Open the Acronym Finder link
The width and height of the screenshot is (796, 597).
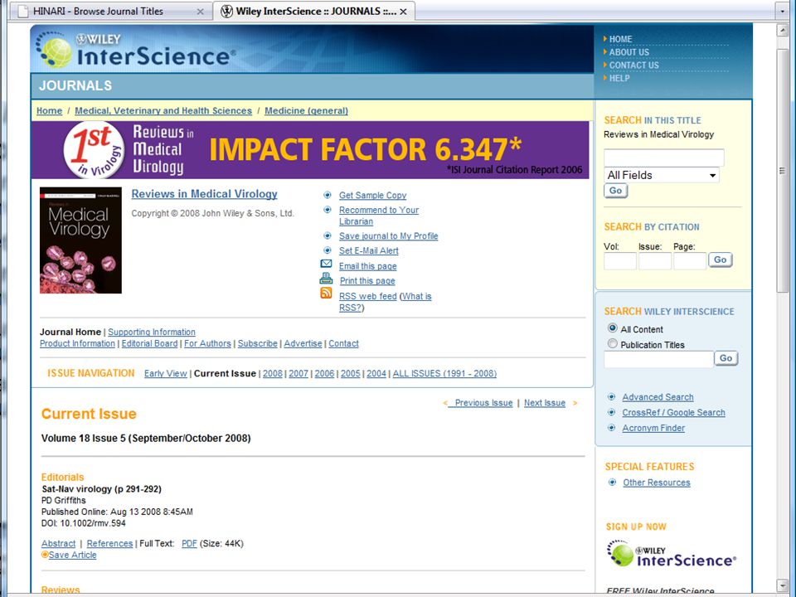653,428
